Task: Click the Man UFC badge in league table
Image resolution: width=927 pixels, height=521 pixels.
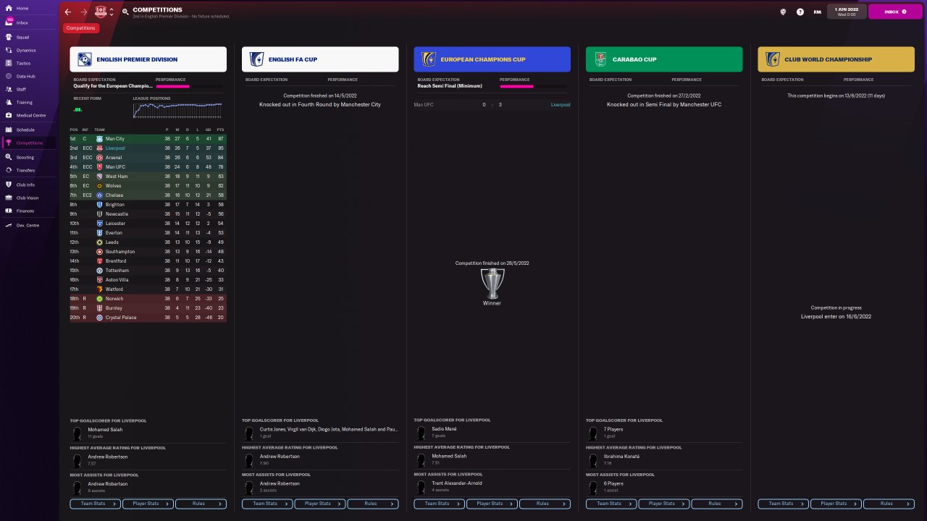Action: coord(99,166)
